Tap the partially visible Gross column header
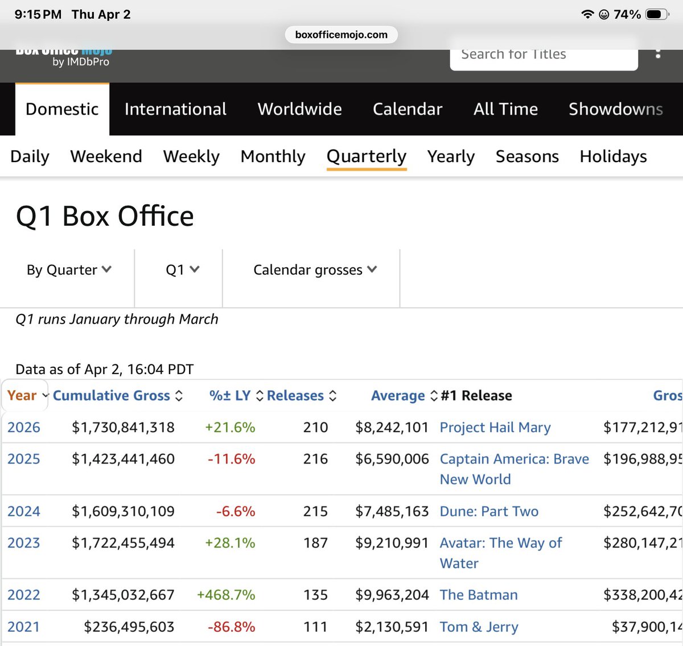 tap(668, 396)
